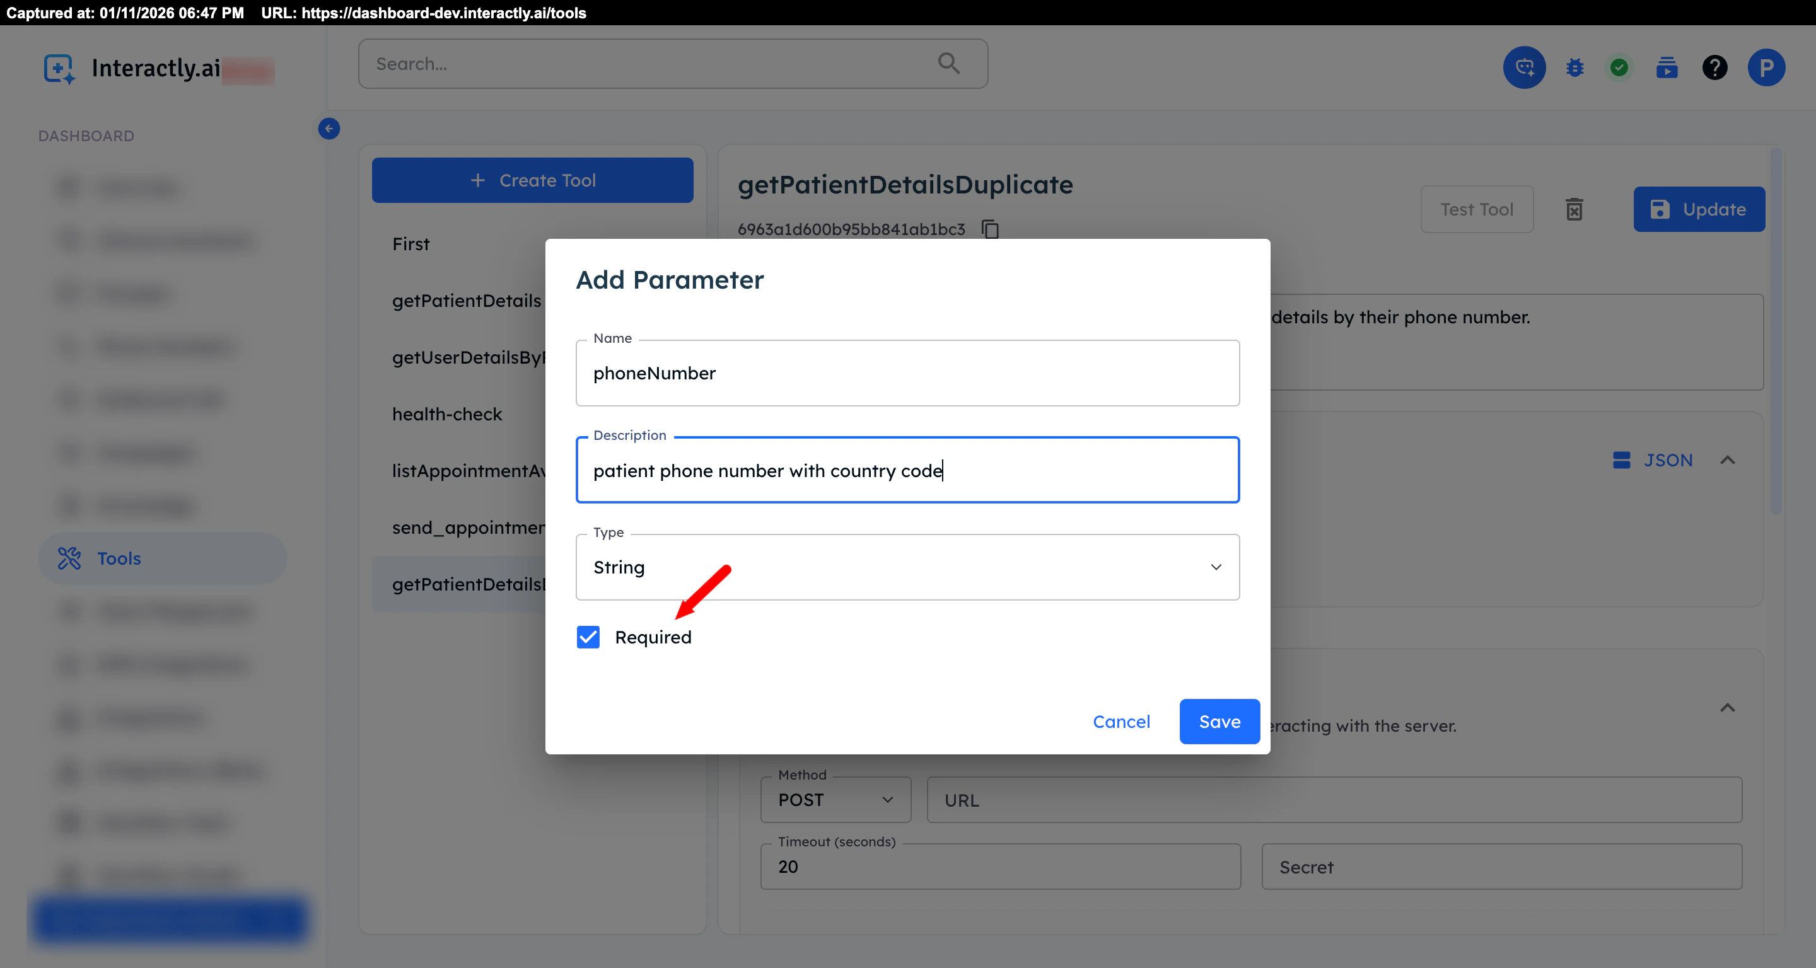This screenshot has width=1816, height=968.
Task: Collapse the sidebar with arrow button
Action: pos(329,128)
